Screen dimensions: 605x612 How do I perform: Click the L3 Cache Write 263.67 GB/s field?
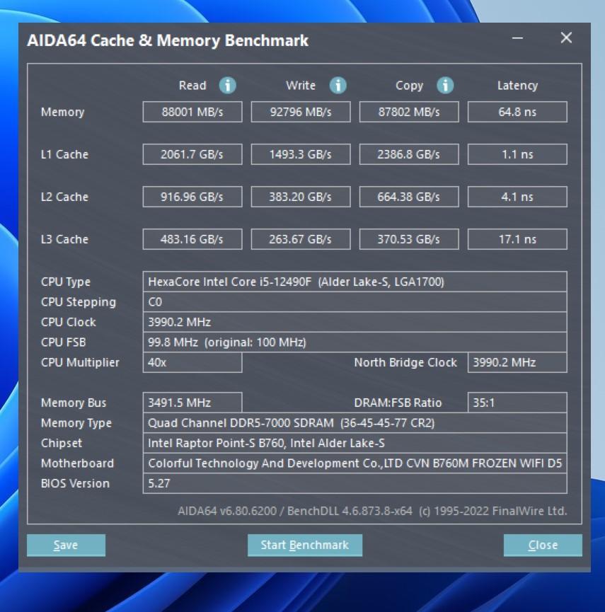pyautogui.click(x=301, y=239)
